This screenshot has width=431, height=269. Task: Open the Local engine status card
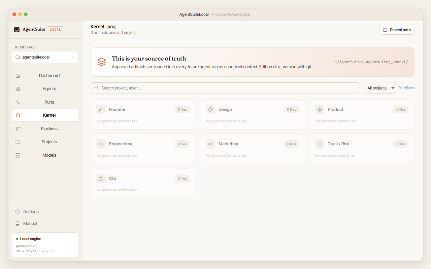[45, 245]
